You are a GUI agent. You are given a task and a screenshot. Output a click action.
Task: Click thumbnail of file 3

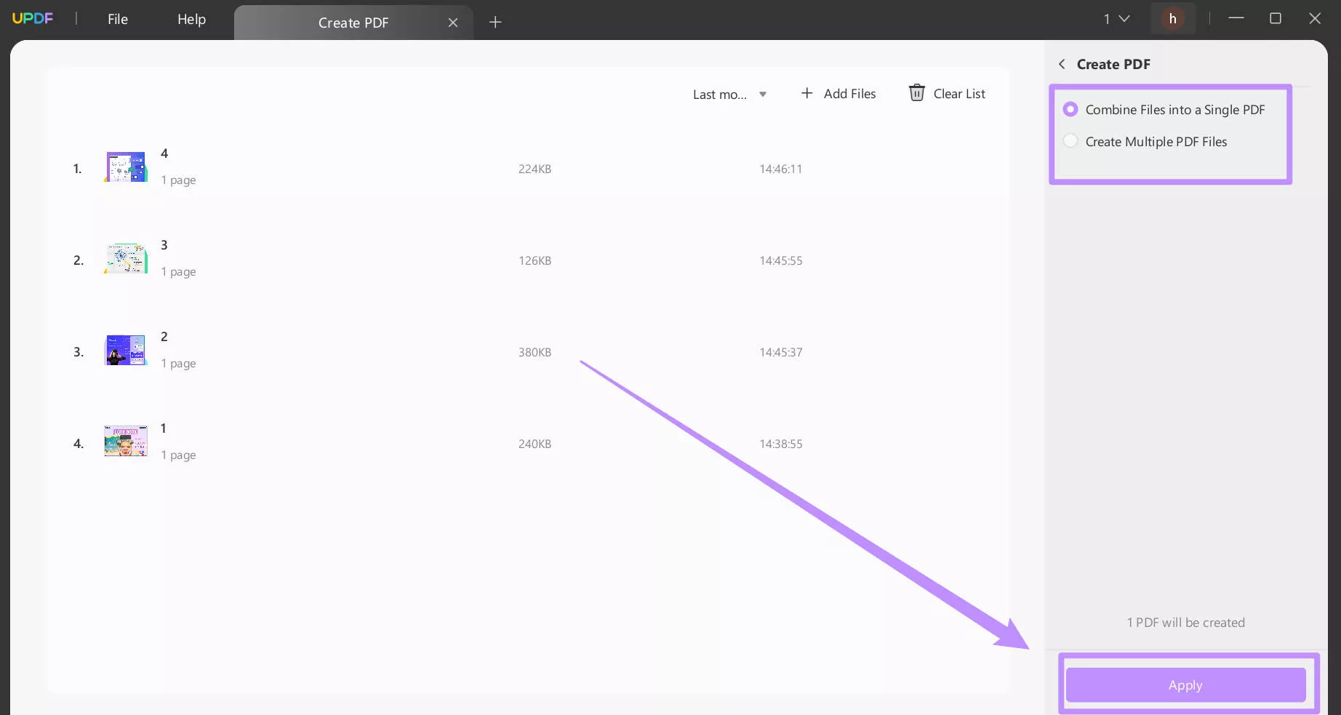pos(125,258)
